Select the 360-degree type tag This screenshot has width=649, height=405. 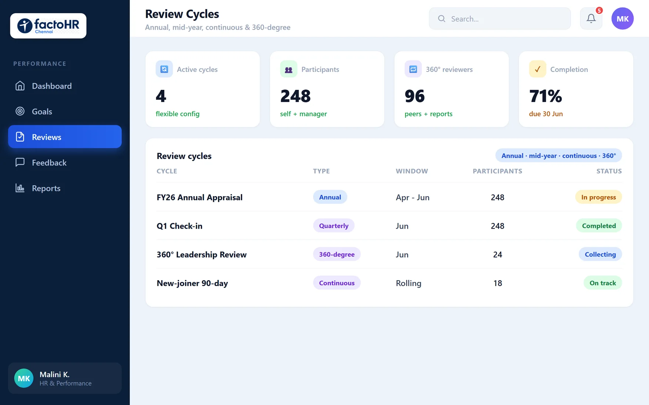point(337,254)
